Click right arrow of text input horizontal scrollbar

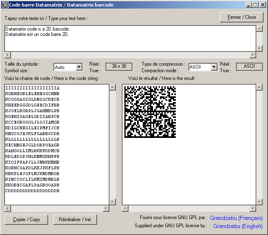(x=253, y=55)
